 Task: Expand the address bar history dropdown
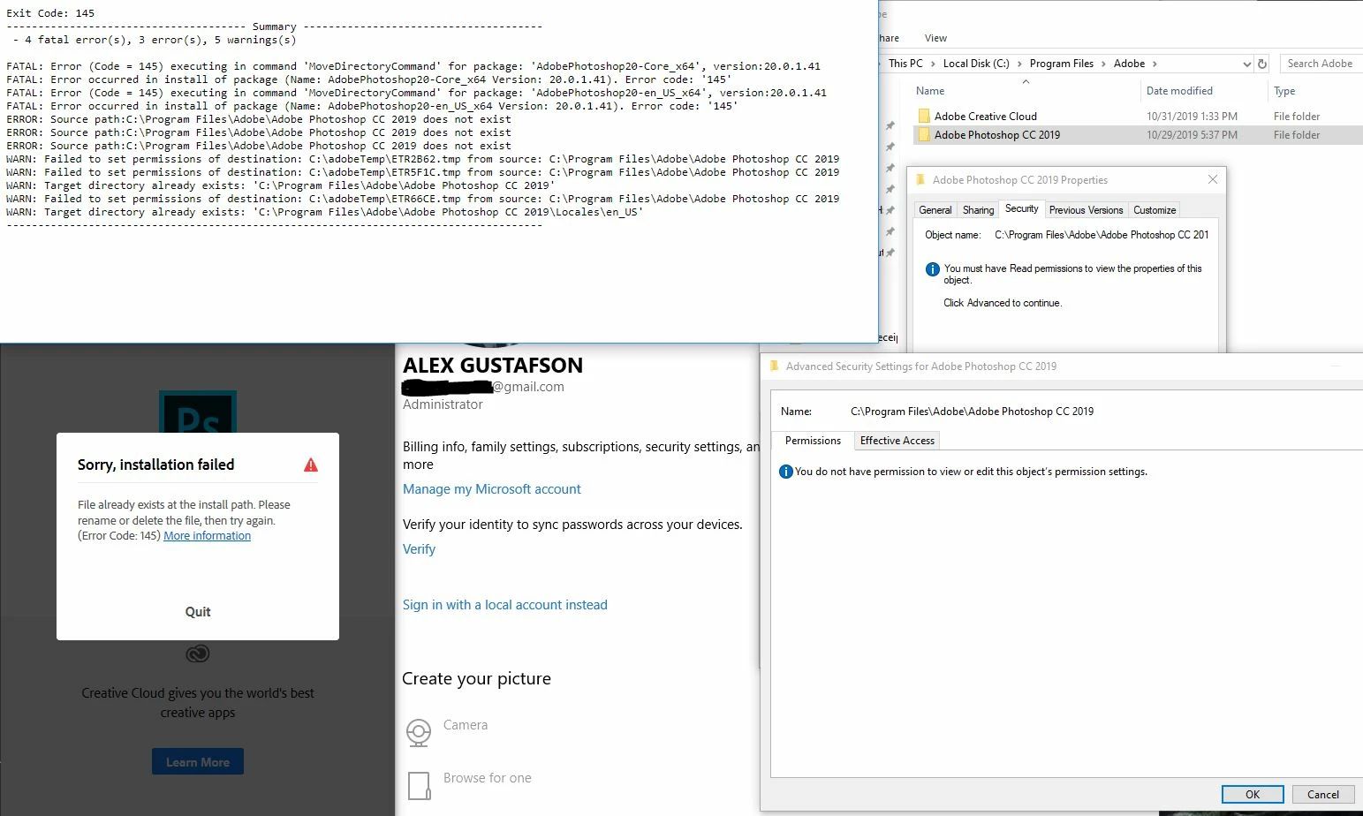[x=1246, y=64]
